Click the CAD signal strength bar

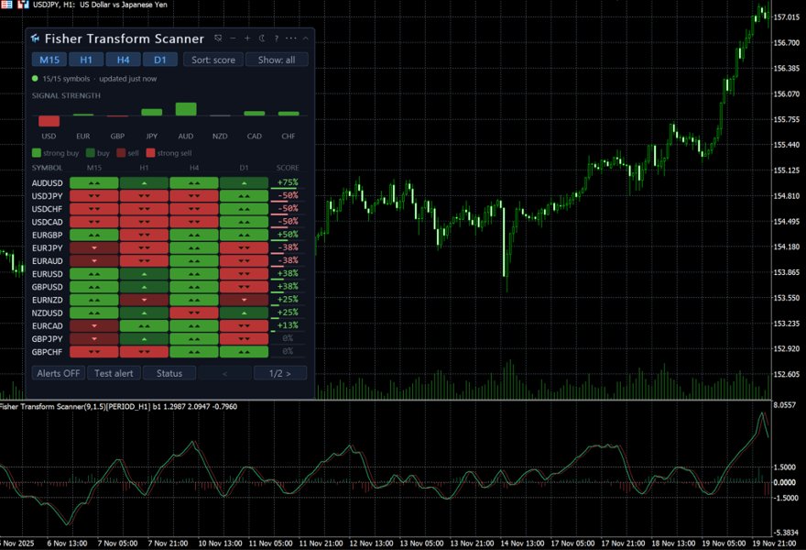255,113
